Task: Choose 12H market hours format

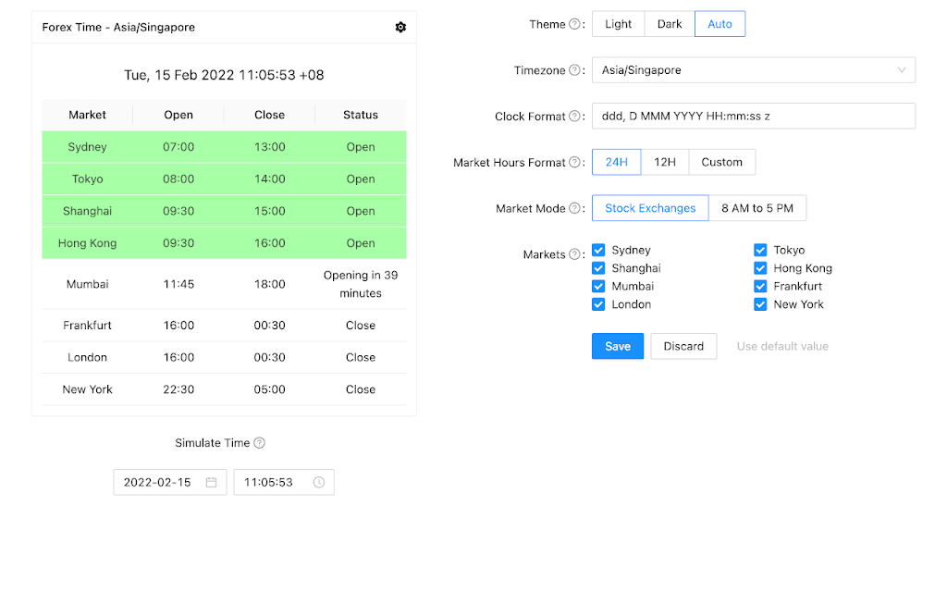Action: tap(664, 162)
